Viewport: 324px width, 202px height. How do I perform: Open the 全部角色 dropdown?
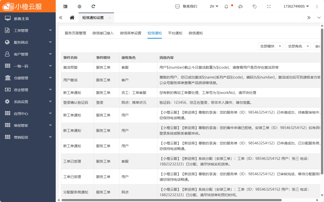click(298, 46)
